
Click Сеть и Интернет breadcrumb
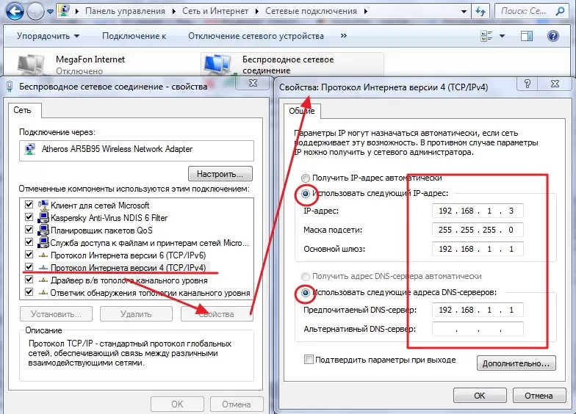tap(215, 11)
